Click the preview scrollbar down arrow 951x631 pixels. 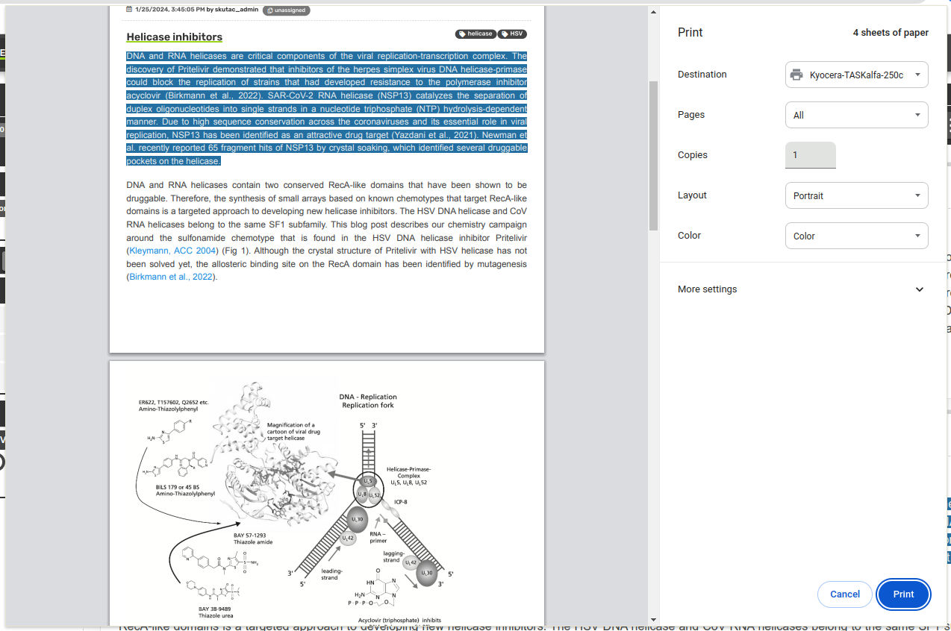coord(654,619)
